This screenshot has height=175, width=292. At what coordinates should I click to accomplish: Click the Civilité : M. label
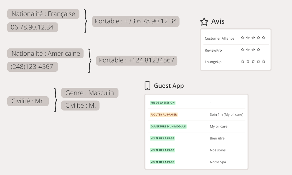pyautogui.click(x=80, y=105)
